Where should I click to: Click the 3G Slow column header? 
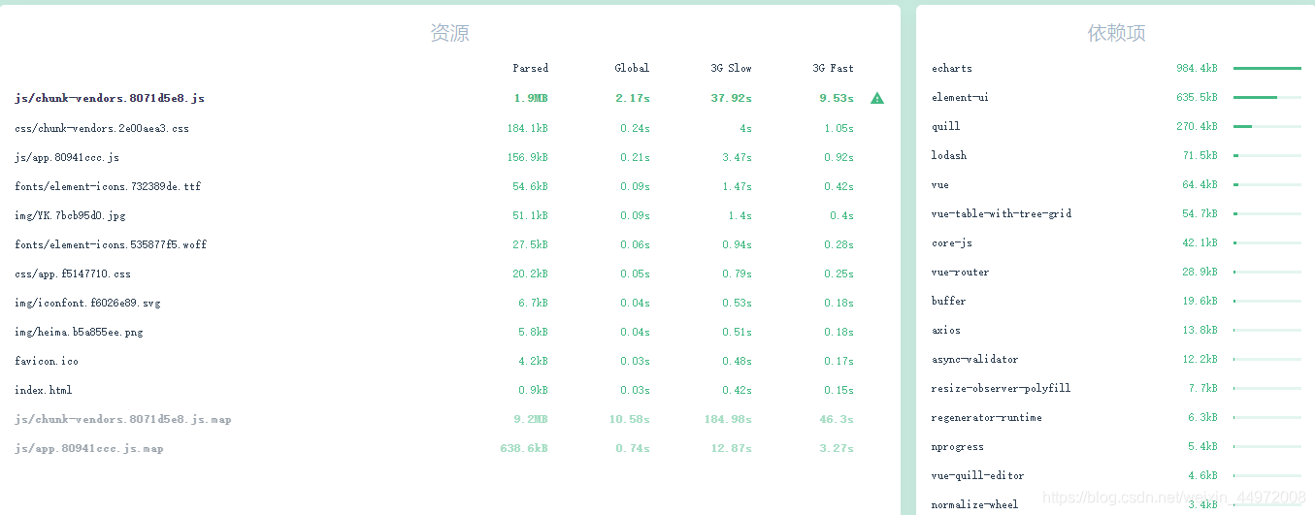[731, 68]
